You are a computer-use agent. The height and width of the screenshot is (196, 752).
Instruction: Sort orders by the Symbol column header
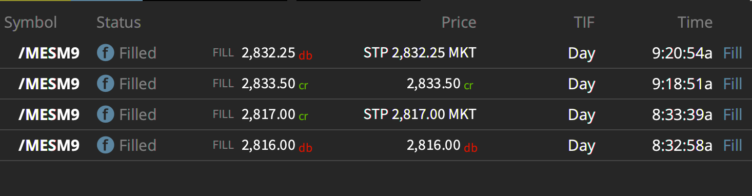[x=31, y=23]
